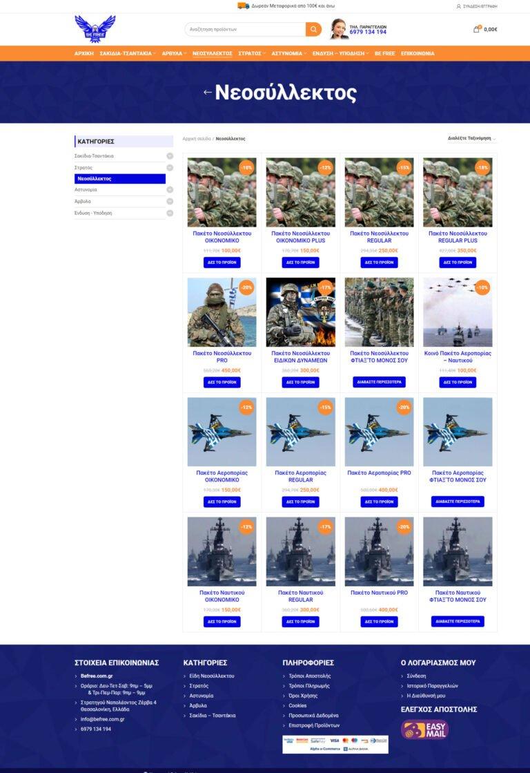The width and height of the screenshot is (530, 773).
Task: Select the ΕΠΙΚΟΙΝΩΝΙΑ menu item
Action: coord(418,53)
